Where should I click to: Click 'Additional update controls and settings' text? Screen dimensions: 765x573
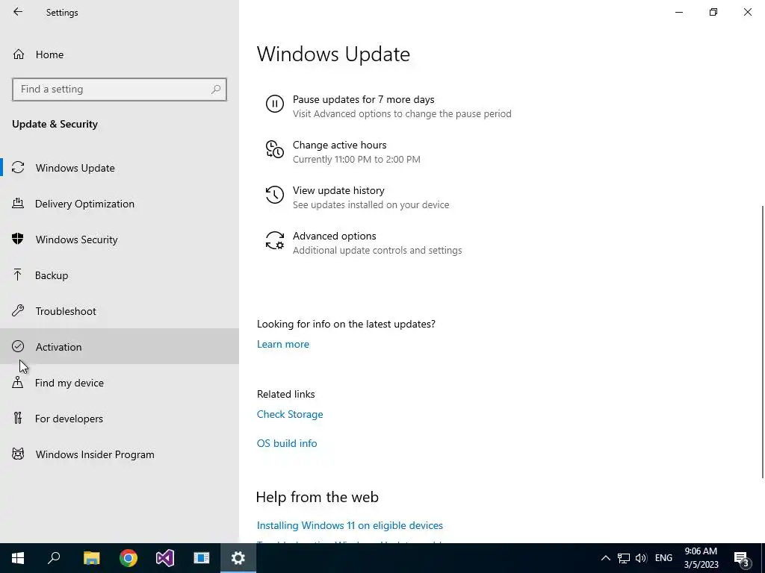(x=377, y=251)
